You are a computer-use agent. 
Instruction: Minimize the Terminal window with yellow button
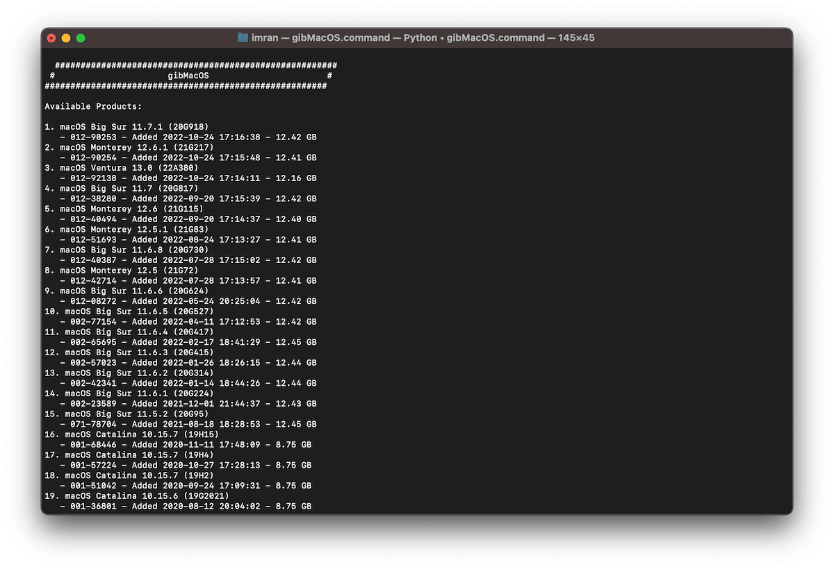(66, 38)
